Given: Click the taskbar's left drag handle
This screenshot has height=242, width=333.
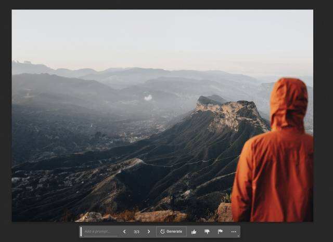Looking at the screenshot, I should point(81,232).
